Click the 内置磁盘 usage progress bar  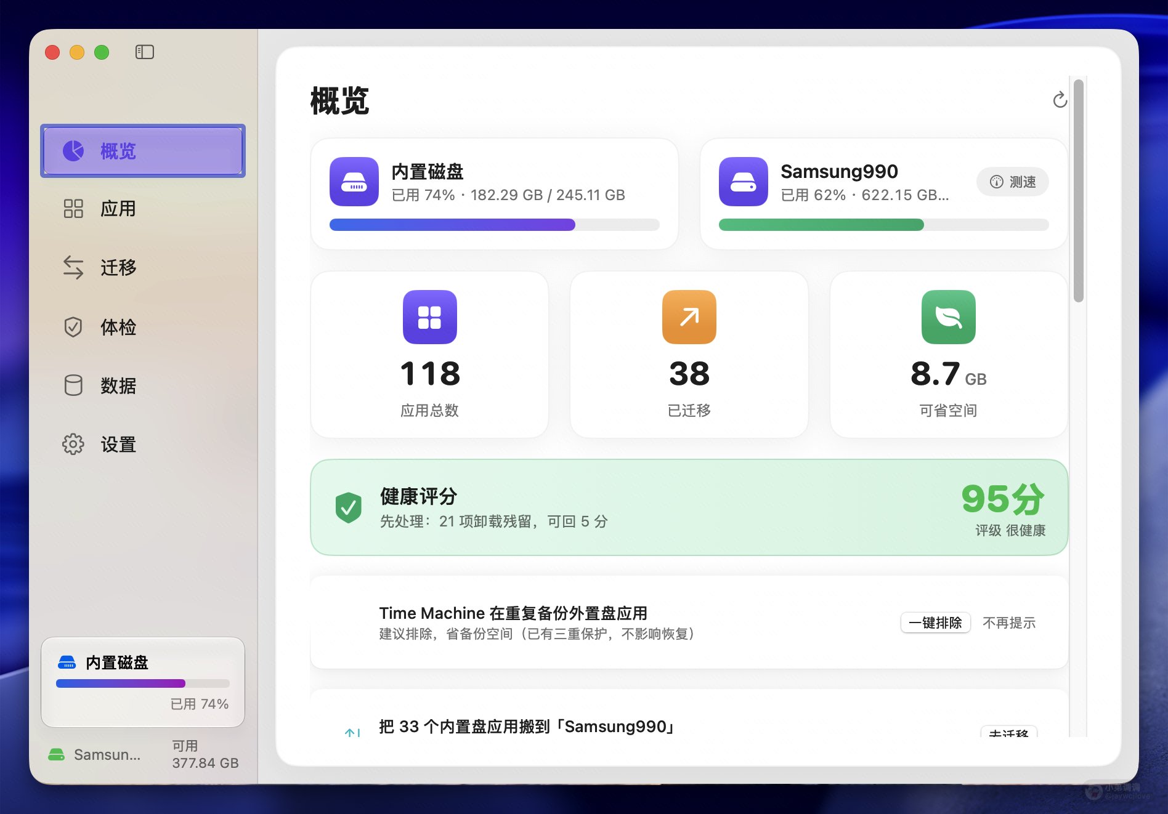[495, 225]
